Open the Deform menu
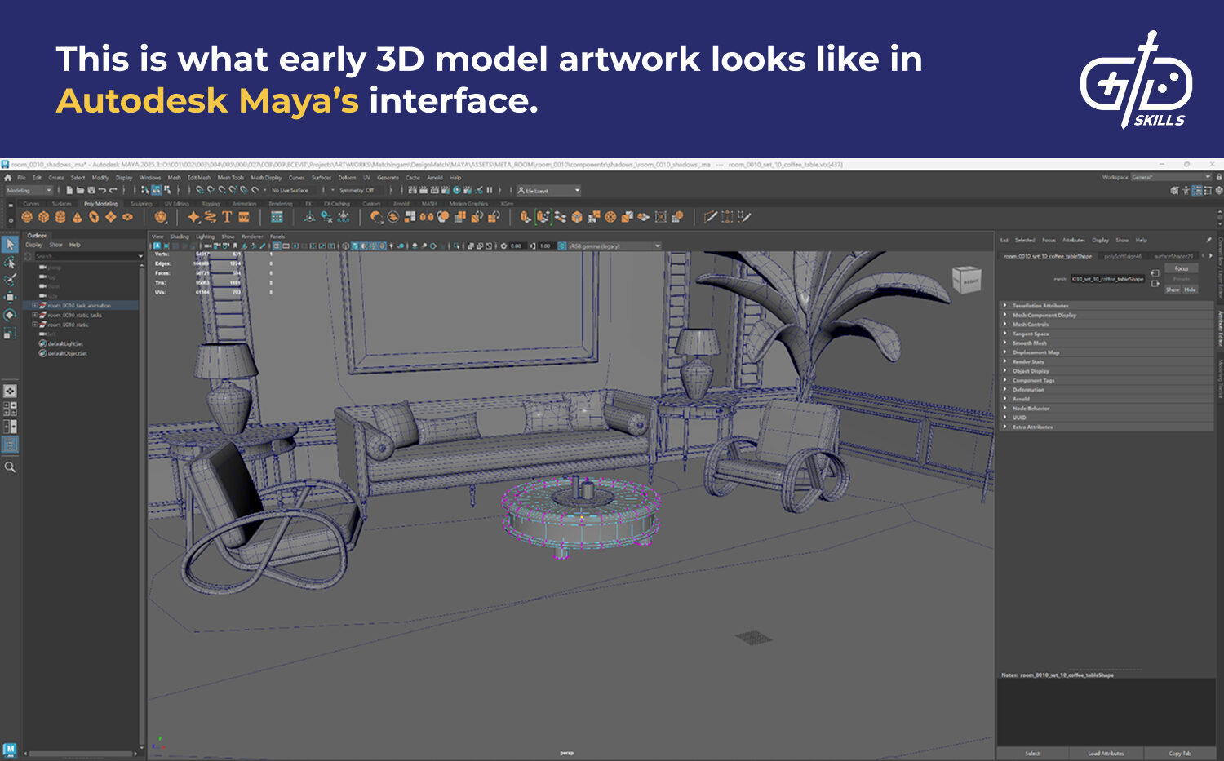Screen dimensions: 1224x761 [347, 177]
